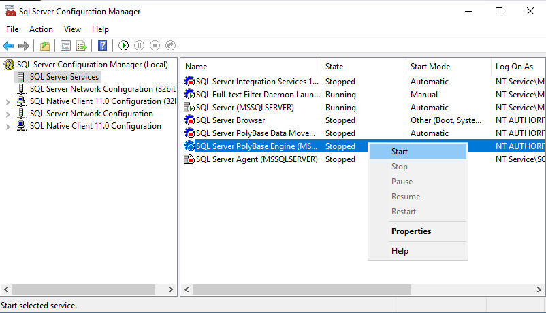Screen dimensions: 546x313
Task: Click the SQL Full-text Filter Daemon row icon
Action: point(189,95)
